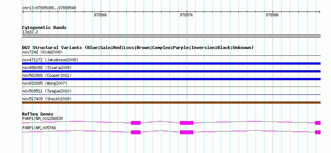Click the DGV Structural Variants track title
This screenshot has width=331, height=153.
(x=138, y=48)
